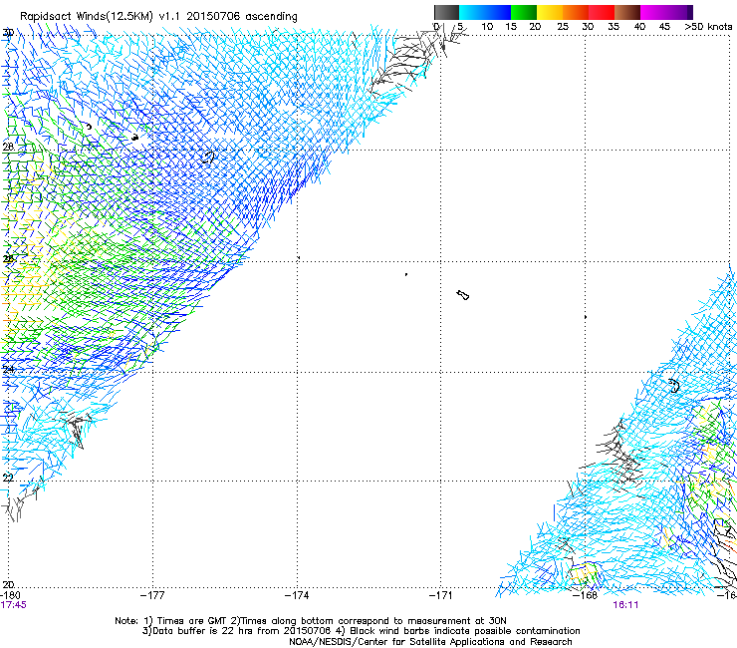
Task: Click the purple '17:45' time stamp
Action: click(13, 605)
